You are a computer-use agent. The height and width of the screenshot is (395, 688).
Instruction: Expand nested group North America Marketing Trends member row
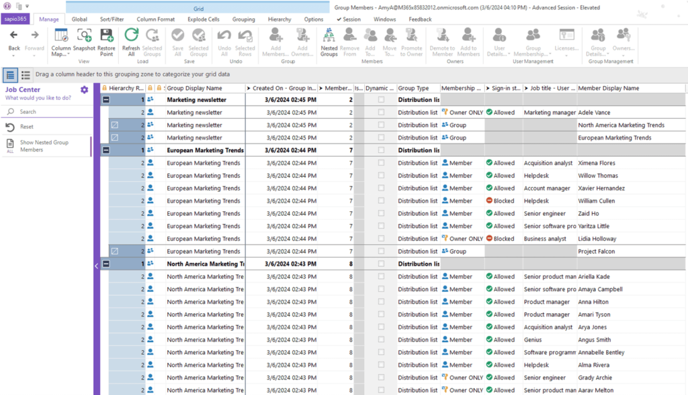114,125
